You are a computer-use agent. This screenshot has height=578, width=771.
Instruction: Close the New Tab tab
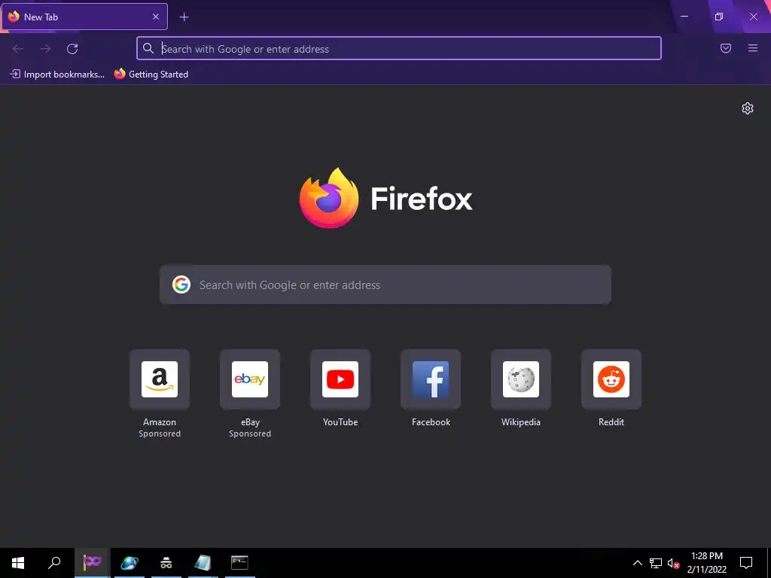point(156,17)
